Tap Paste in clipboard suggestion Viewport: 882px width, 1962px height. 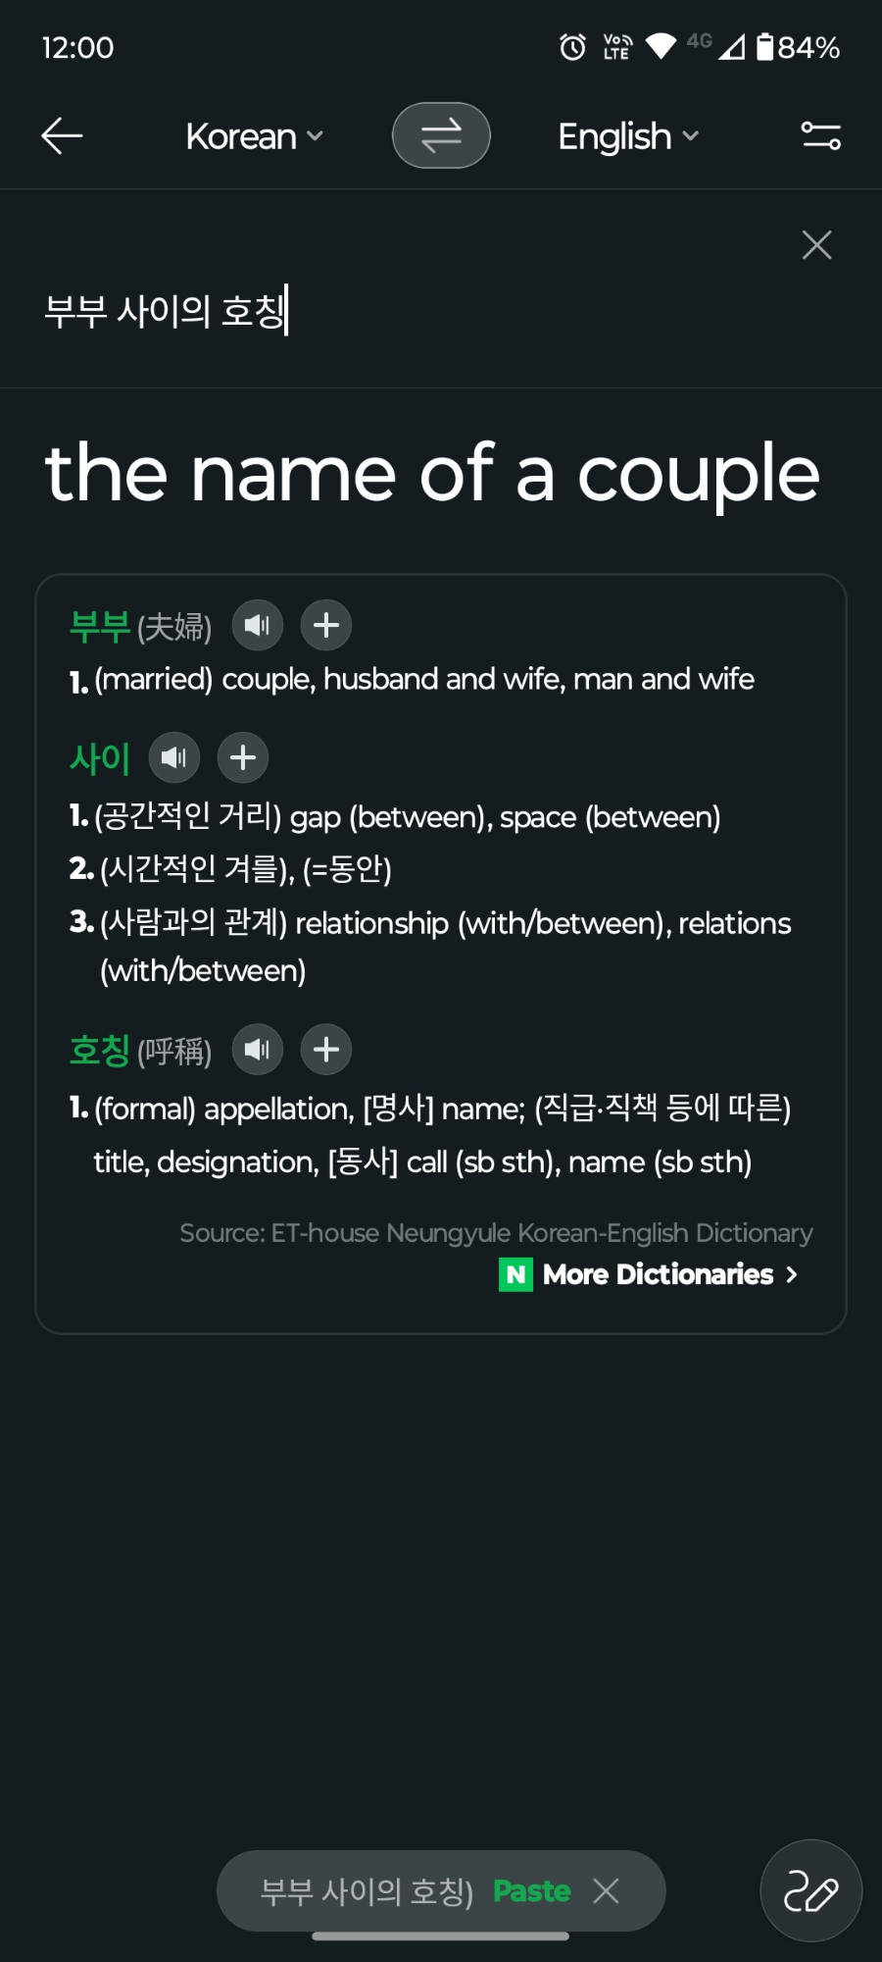click(531, 1890)
